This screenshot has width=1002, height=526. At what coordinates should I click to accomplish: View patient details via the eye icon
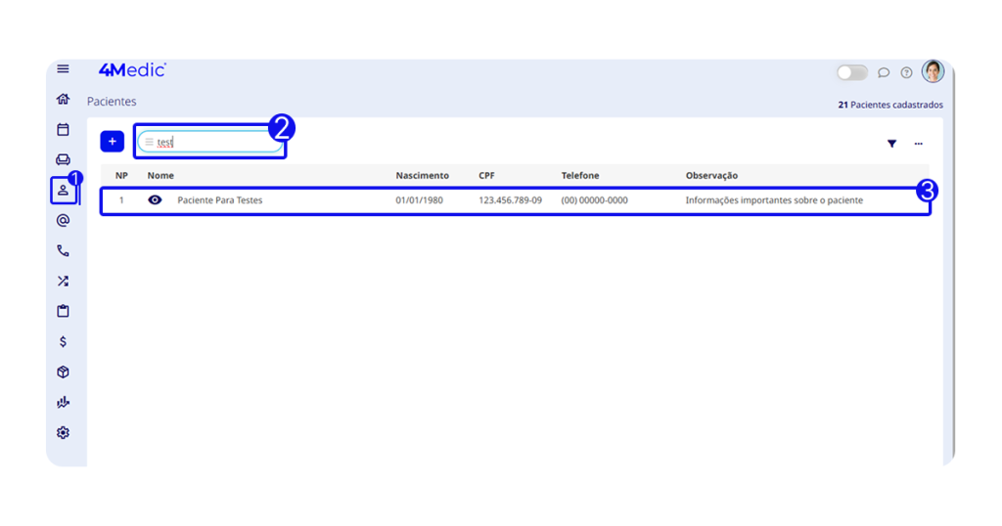click(x=155, y=200)
